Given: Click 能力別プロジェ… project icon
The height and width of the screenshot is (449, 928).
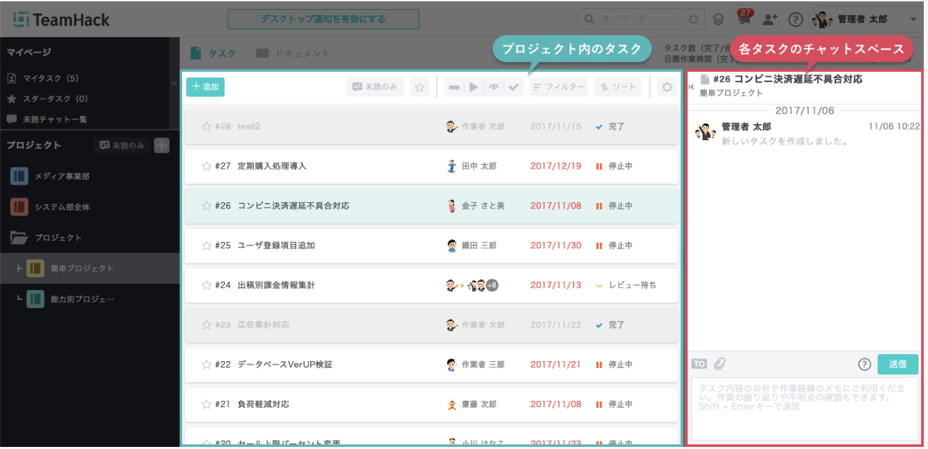Looking at the screenshot, I should coord(36,299).
